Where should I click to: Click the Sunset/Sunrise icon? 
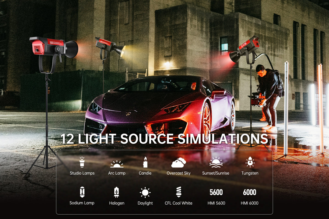(x=216, y=162)
